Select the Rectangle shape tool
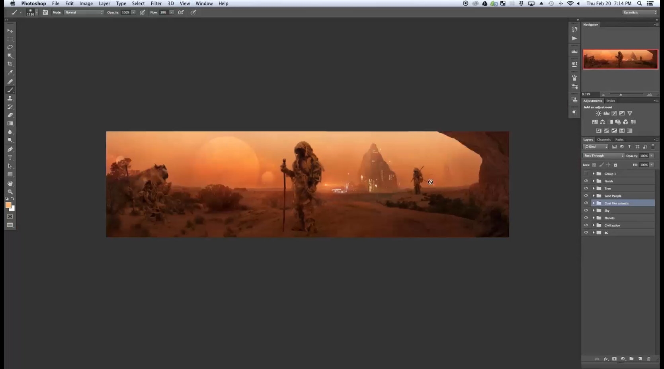This screenshot has width=664, height=369. pos(10,174)
